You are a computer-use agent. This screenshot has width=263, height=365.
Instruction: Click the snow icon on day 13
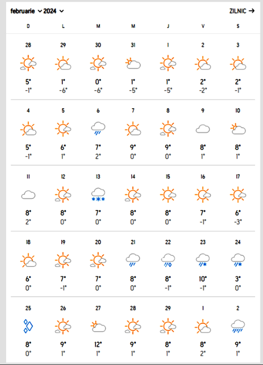(98, 195)
